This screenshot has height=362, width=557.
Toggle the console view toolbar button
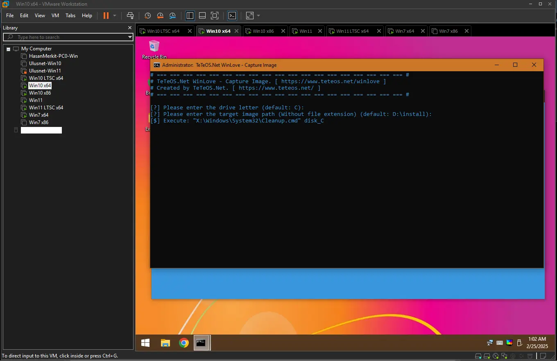click(x=232, y=16)
